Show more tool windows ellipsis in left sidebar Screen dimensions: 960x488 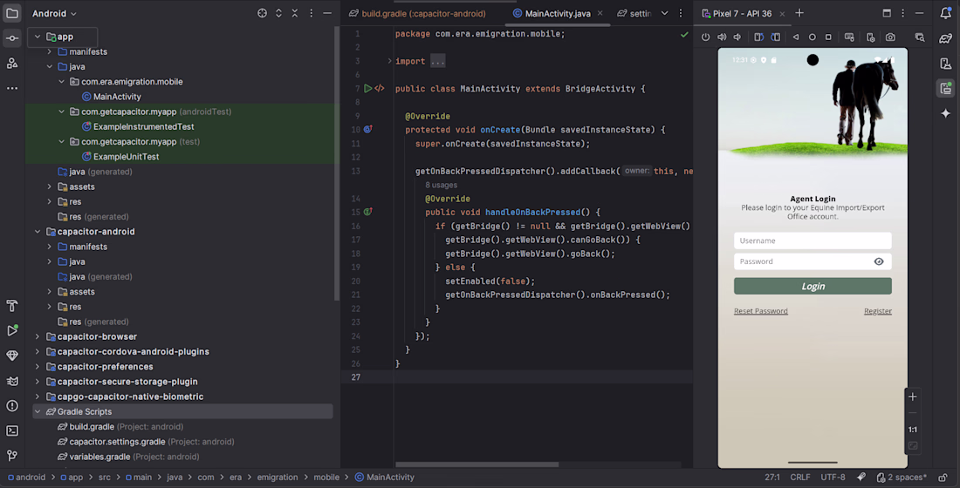pos(12,88)
